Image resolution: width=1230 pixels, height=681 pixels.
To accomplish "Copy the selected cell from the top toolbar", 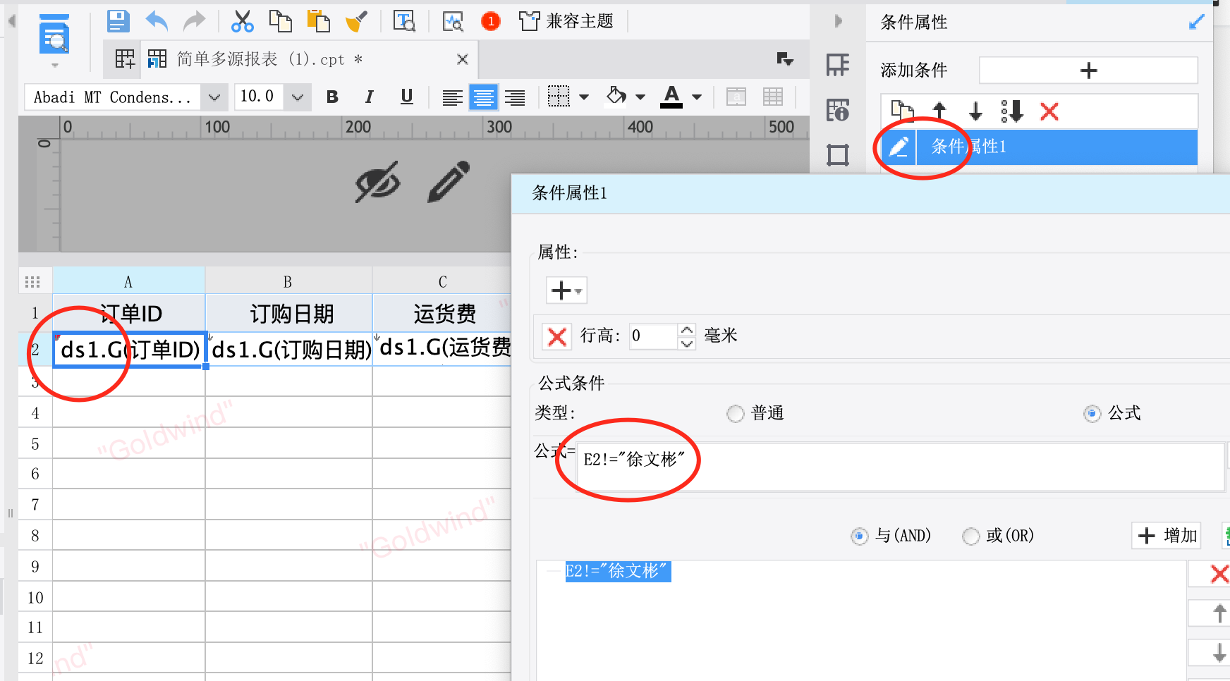I will pos(281,21).
